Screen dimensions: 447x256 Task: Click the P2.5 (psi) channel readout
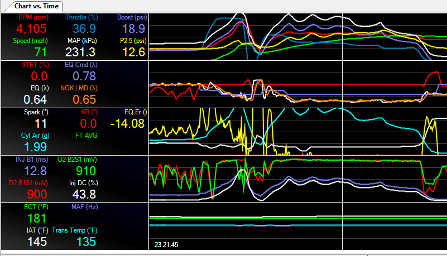point(133,52)
